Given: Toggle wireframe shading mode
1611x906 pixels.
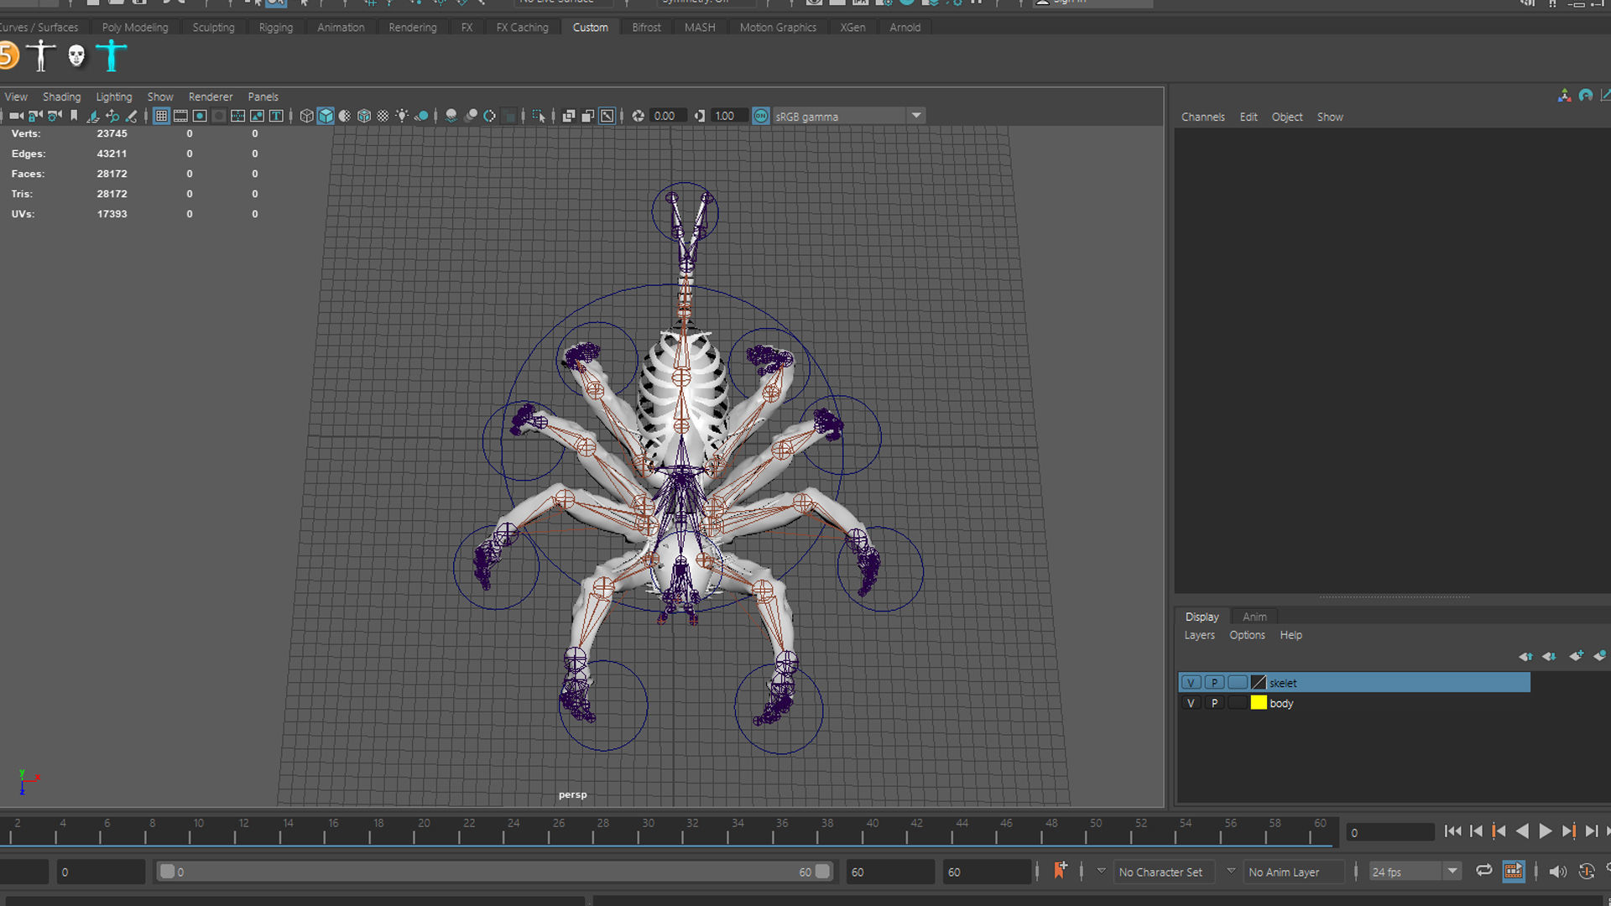Looking at the screenshot, I should 306,116.
